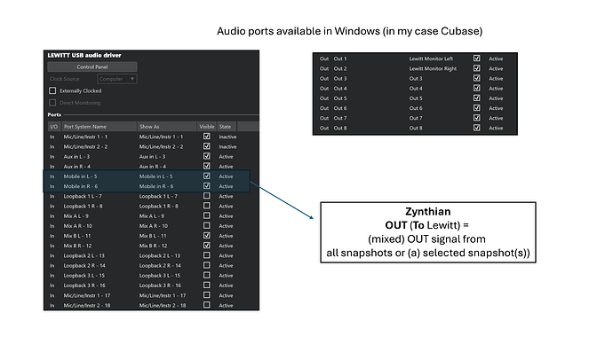Toggle Visible checkbox for Out 6 row

click(x=476, y=107)
